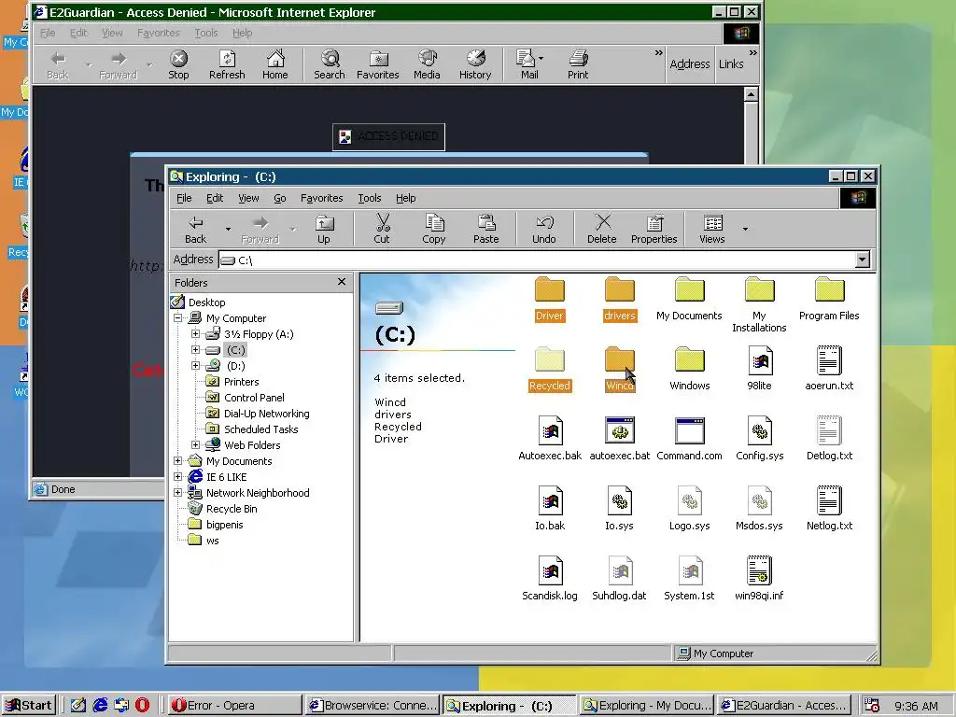Viewport: 956px width, 717px height.
Task: Refresh the page in Internet Explorer
Action: pyautogui.click(x=227, y=64)
